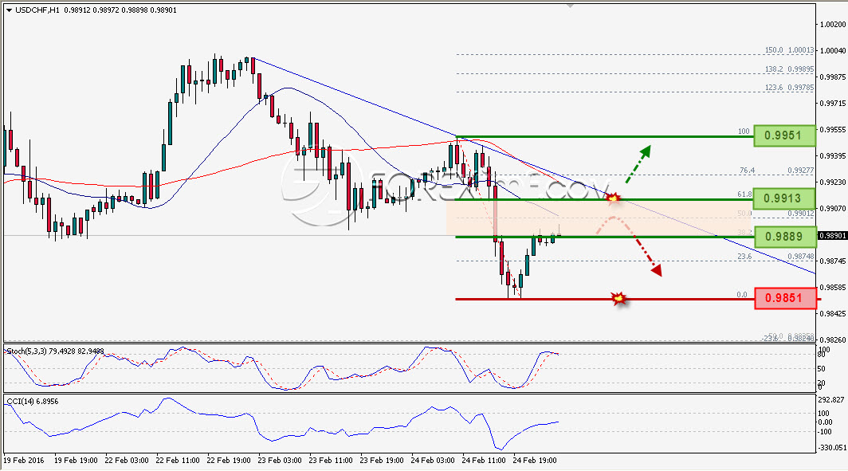Select the green 0.9889 level label
The width and height of the screenshot is (848, 471).
click(785, 237)
